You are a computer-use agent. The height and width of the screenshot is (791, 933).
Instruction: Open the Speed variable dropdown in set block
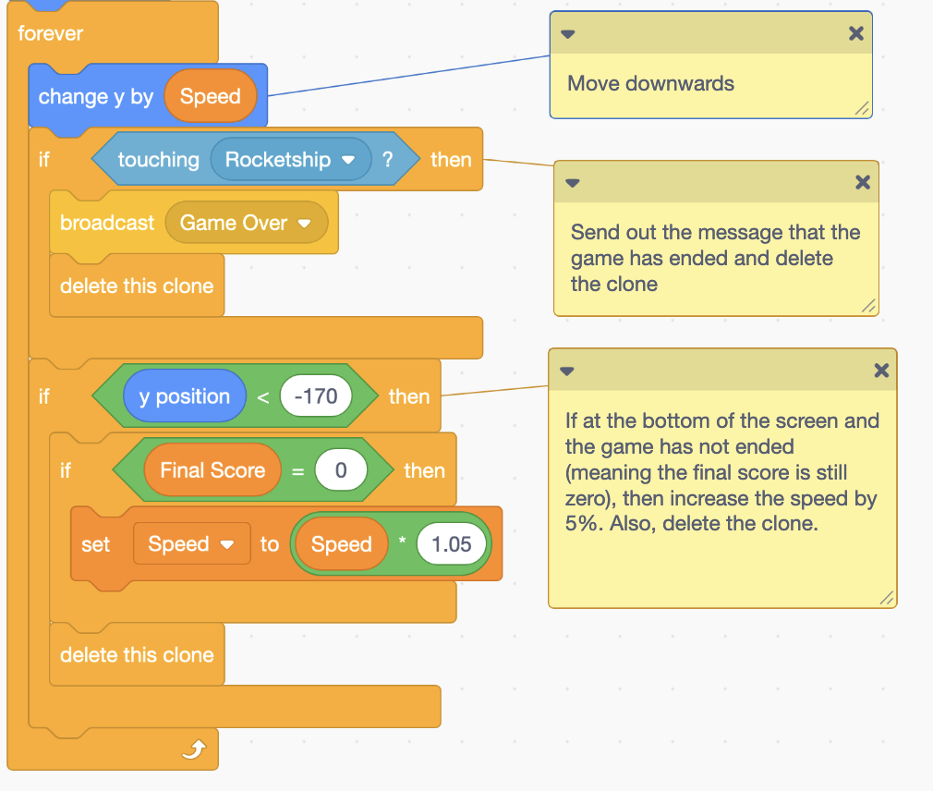tap(226, 545)
